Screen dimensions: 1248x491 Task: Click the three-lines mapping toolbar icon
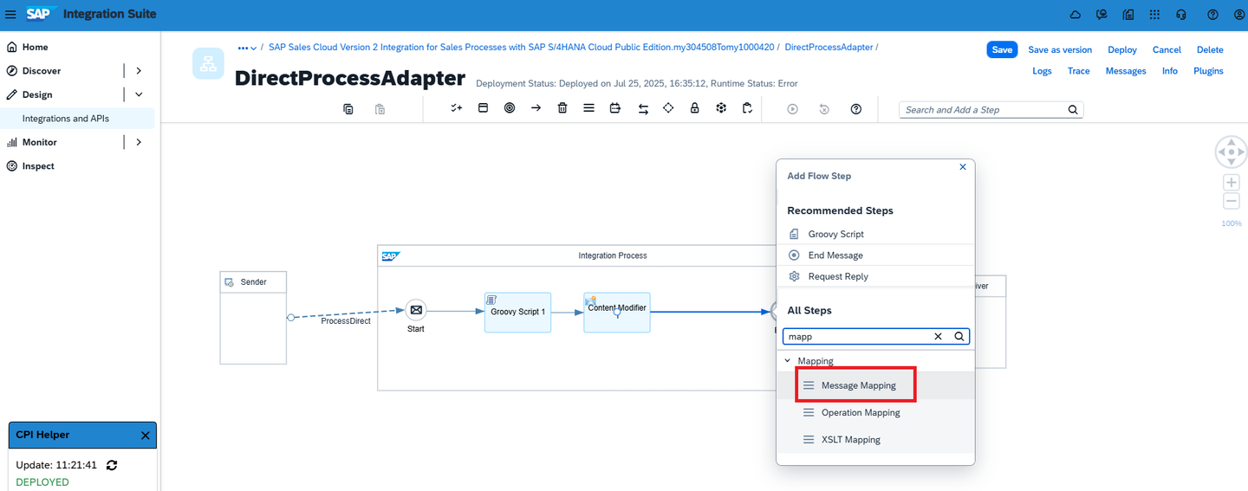click(588, 108)
